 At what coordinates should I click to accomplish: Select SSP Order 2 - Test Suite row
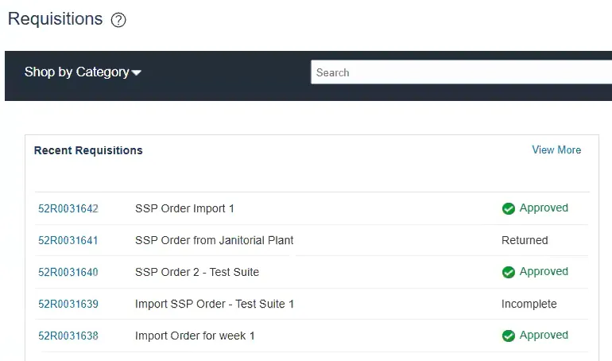[197, 272]
